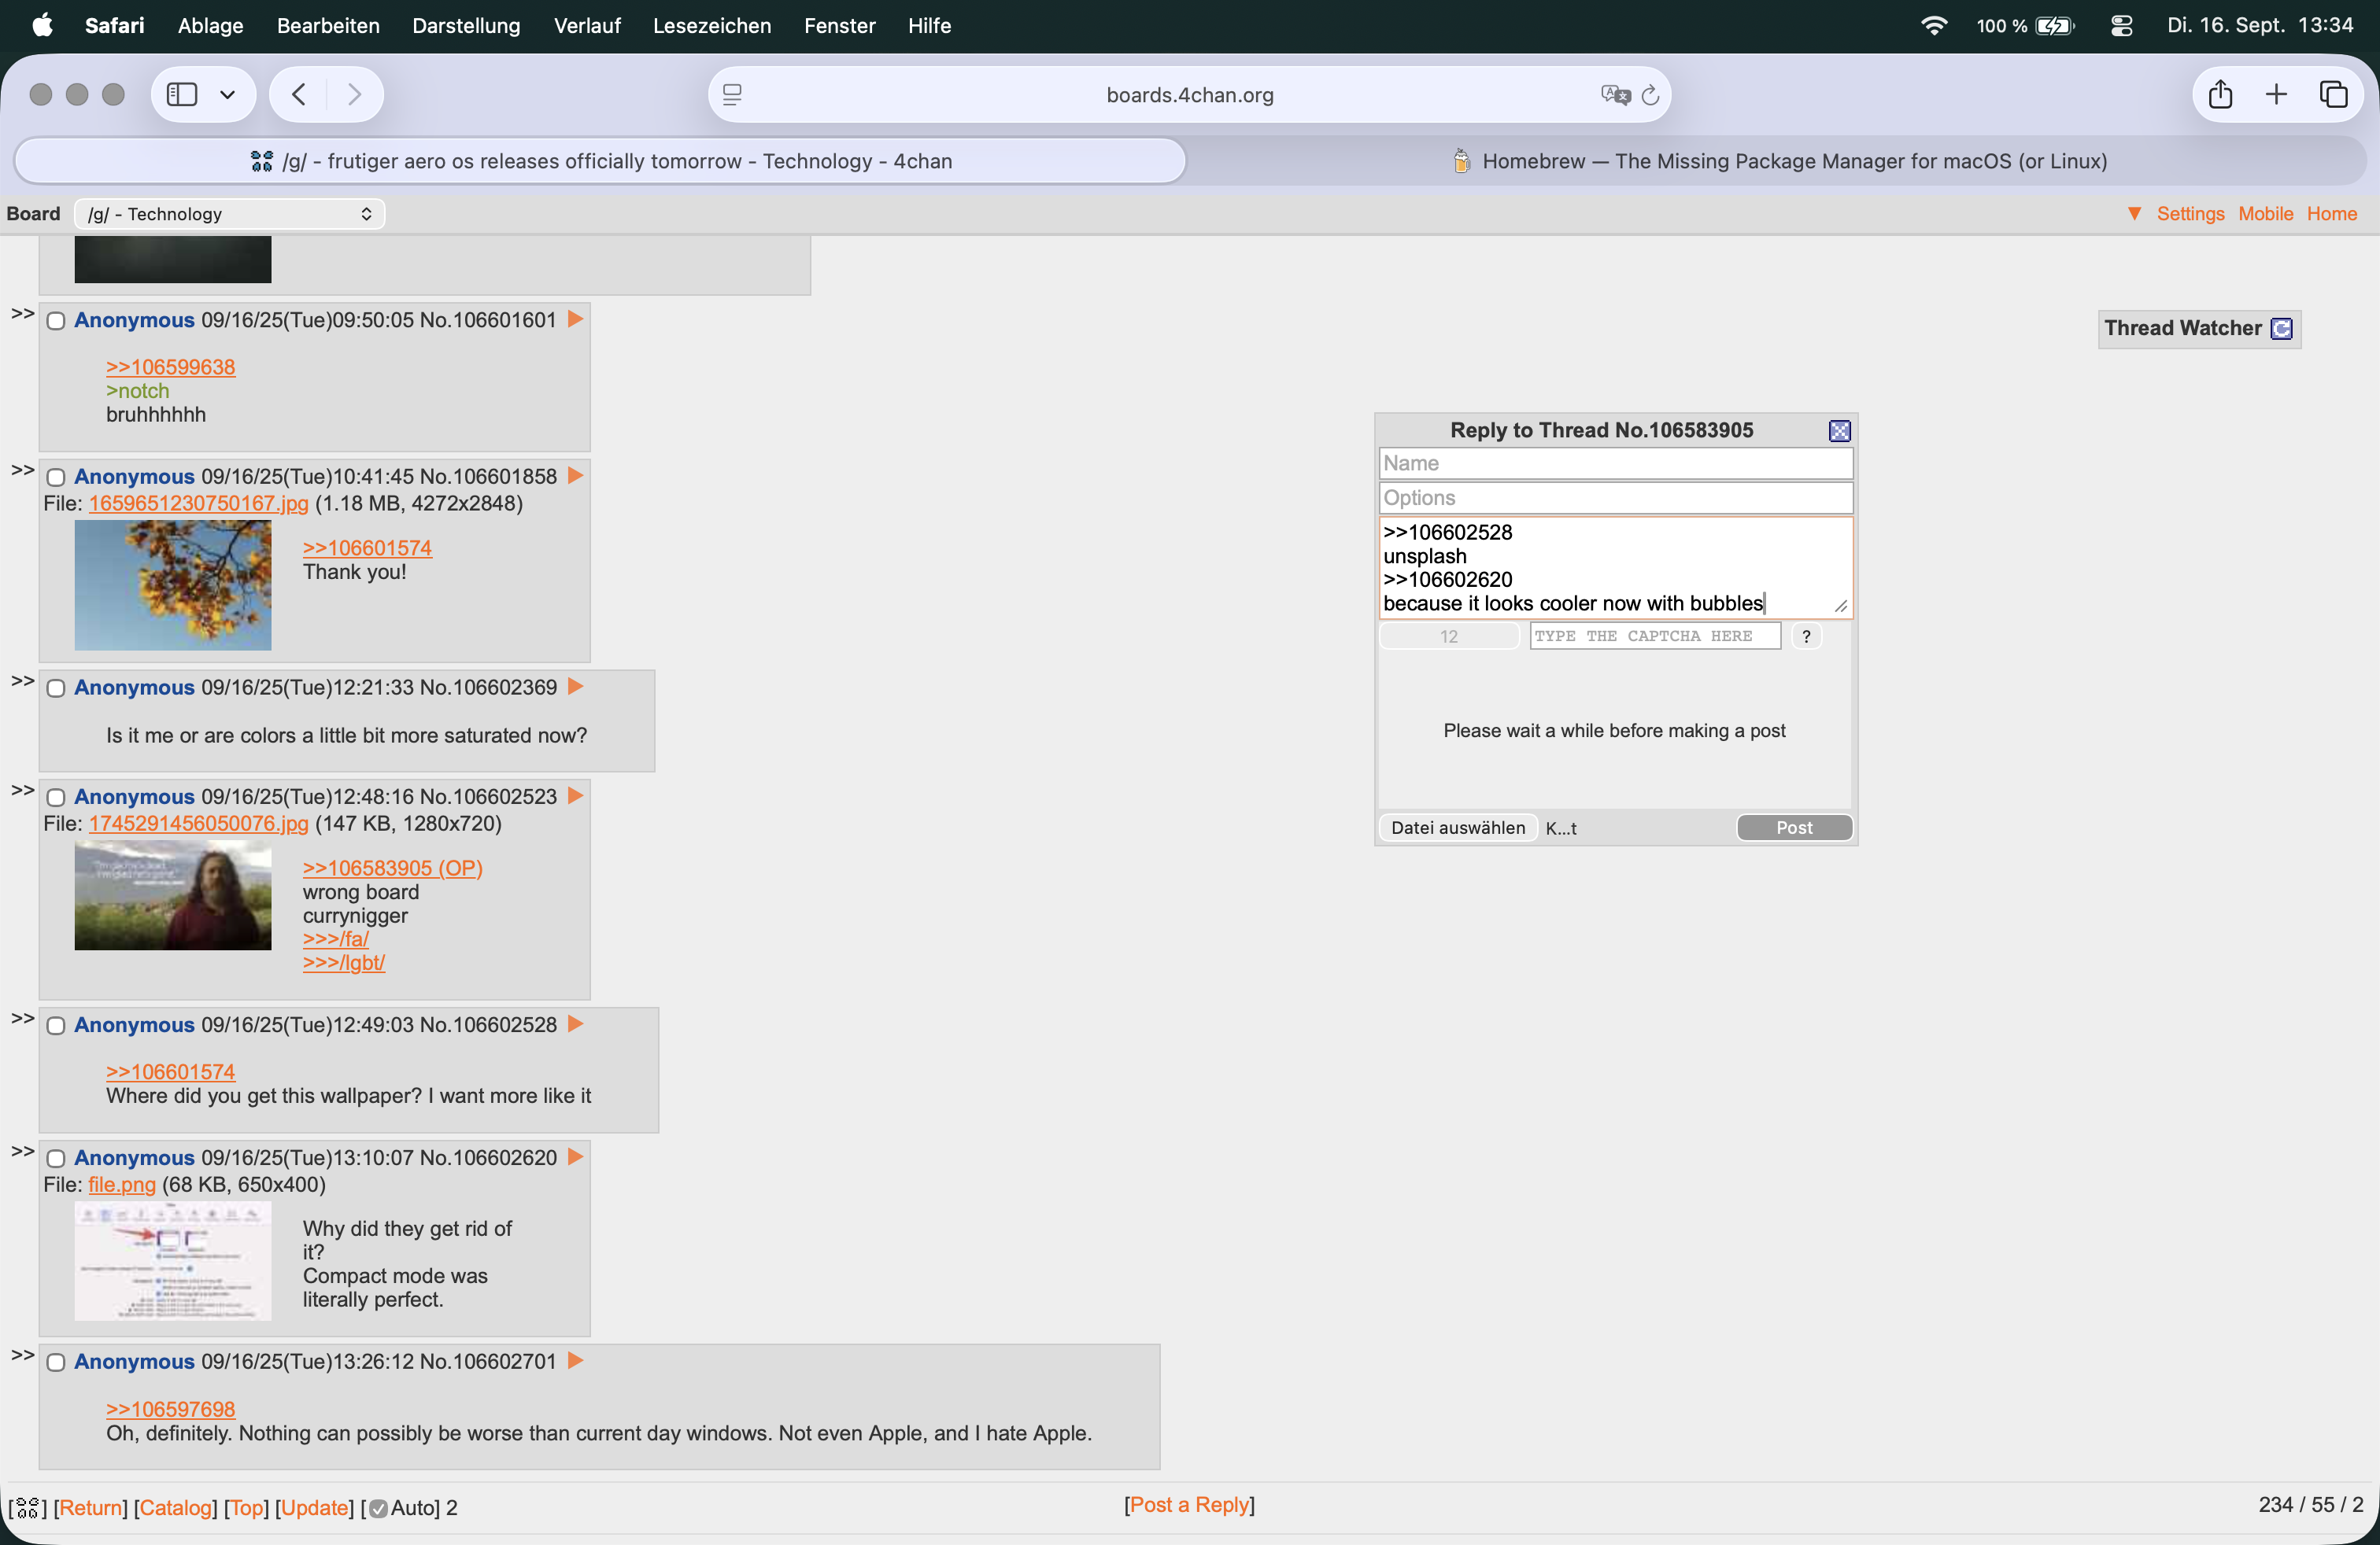Image resolution: width=2380 pixels, height=1545 pixels.
Task: Open the battery status icon
Action: 2055,25
